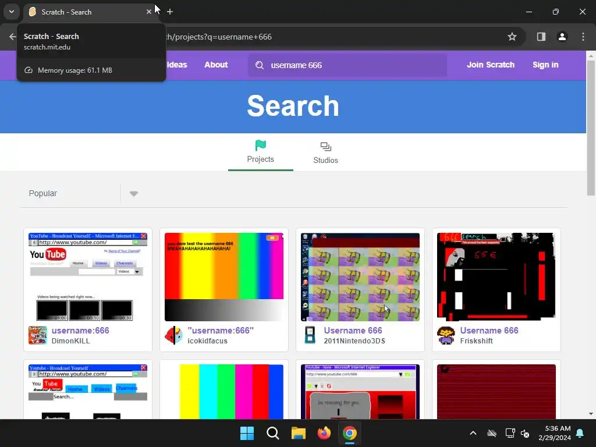Click the network display tray icon
596x447 pixels.
(510, 433)
